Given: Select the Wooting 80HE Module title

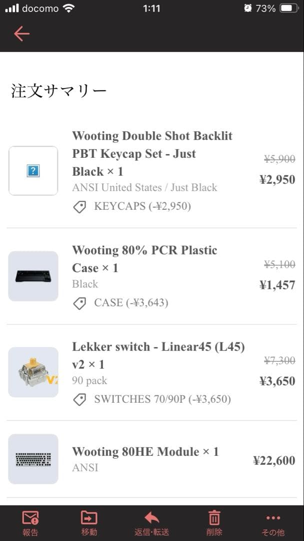Looking at the screenshot, I should (145, 452).
